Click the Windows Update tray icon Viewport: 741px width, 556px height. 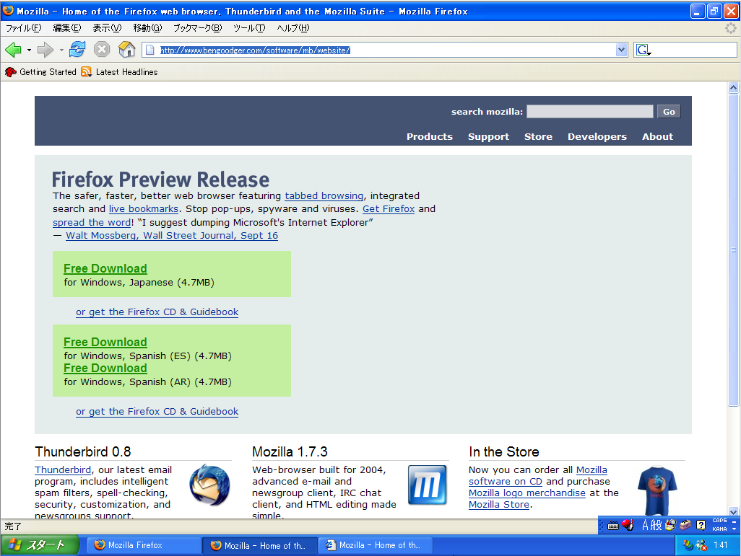tap(688, 545)
